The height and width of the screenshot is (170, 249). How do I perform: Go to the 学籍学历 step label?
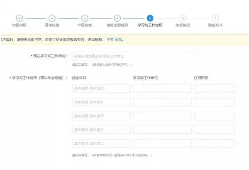pyautogui.click(x=20, y=25)
